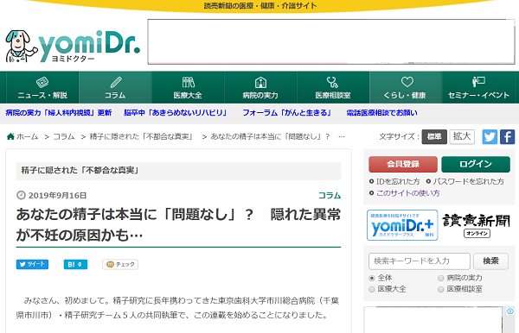This screenshot has width=519, height=333.
Task: Click the AdChoices info icon
Action: [510, 311]
